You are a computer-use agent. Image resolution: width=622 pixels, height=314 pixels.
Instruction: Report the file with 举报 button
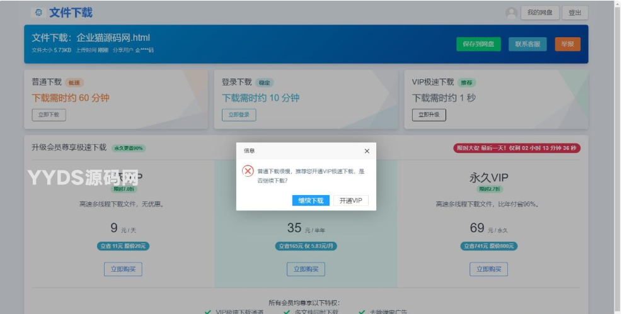tap(567, 44)
